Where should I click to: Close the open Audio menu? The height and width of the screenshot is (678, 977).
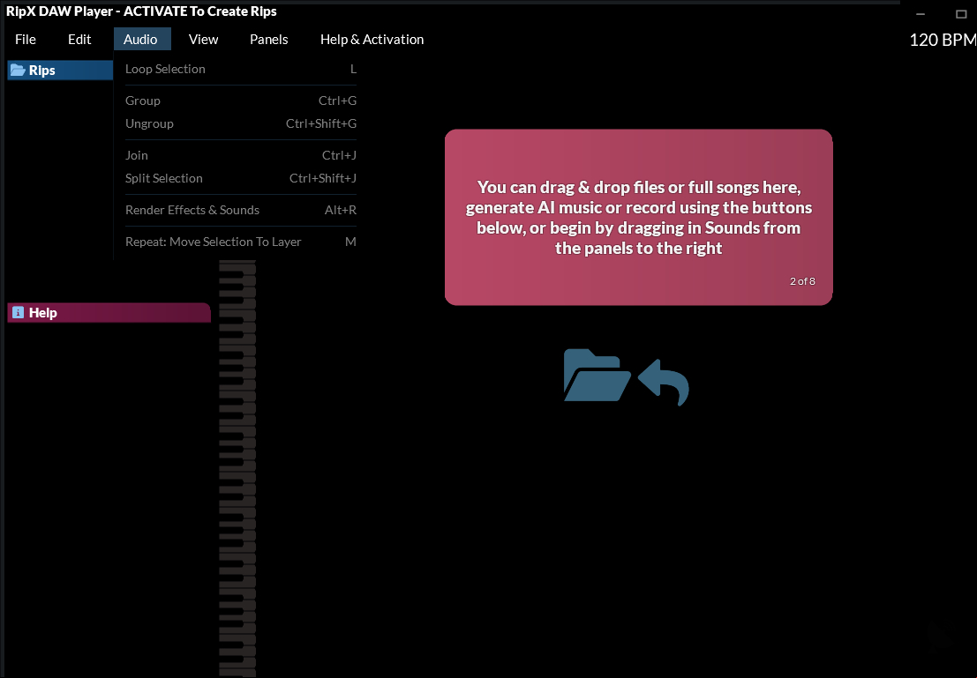[x=140, y=39]
